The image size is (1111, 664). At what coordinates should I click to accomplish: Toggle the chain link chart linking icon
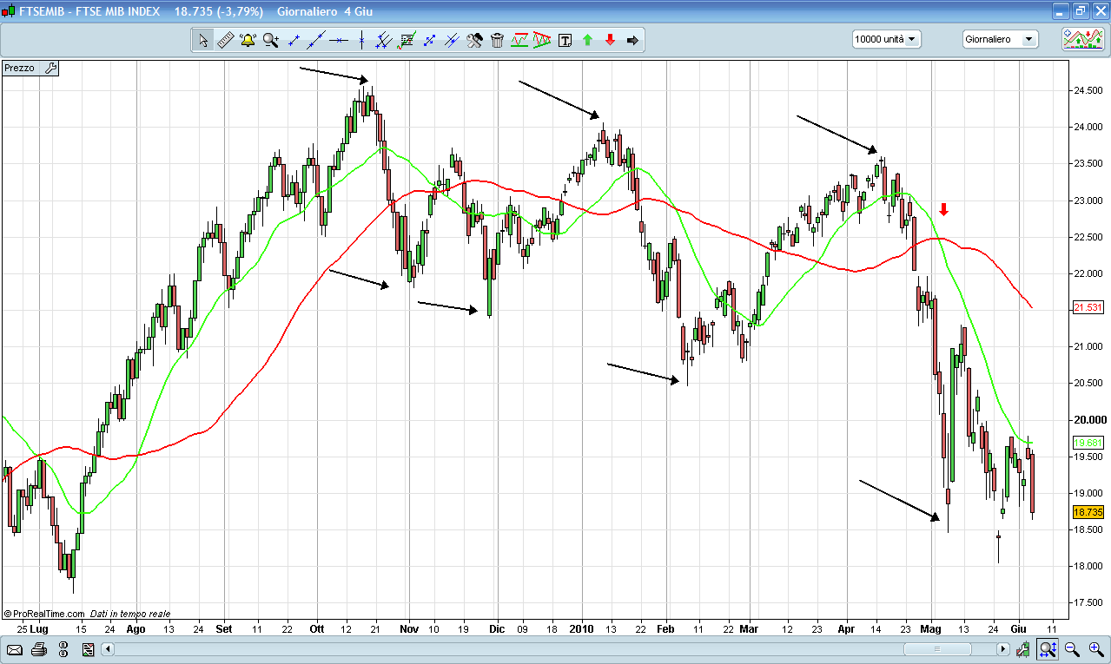coord(63,649)
